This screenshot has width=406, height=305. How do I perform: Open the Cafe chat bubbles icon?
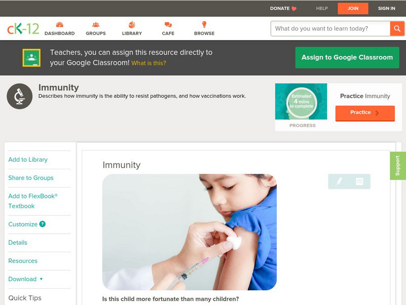click(168, 24)
